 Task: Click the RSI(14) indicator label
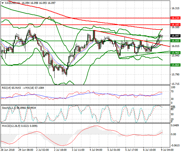[7, 88]
